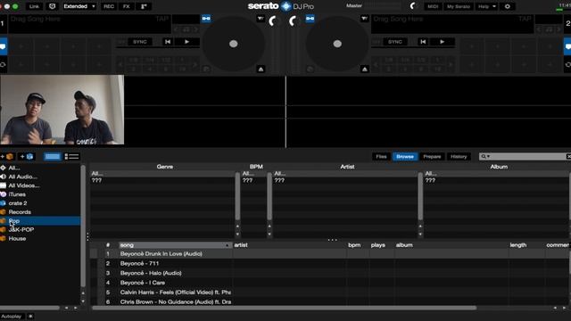The width and height of the screenshot is (571, 321).
Task: Toggle the deck 2 keylock link icon
Action: 310,19
